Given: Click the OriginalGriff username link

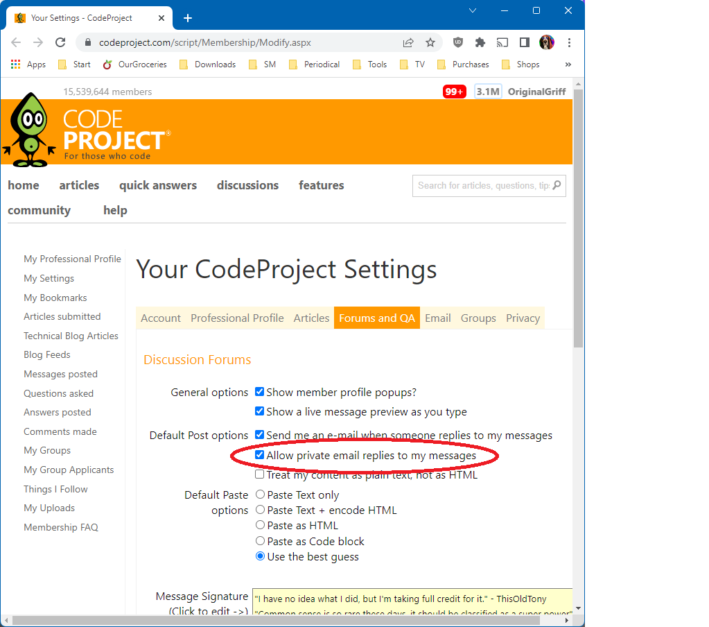Looking at the screenshot, I should pyautogui.click(x=536, y=92).
